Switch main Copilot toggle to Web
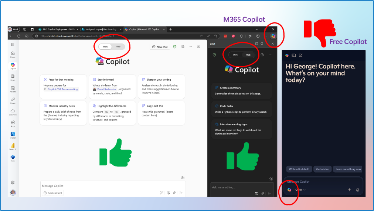374x211 pixels. (x=118, y=47)
